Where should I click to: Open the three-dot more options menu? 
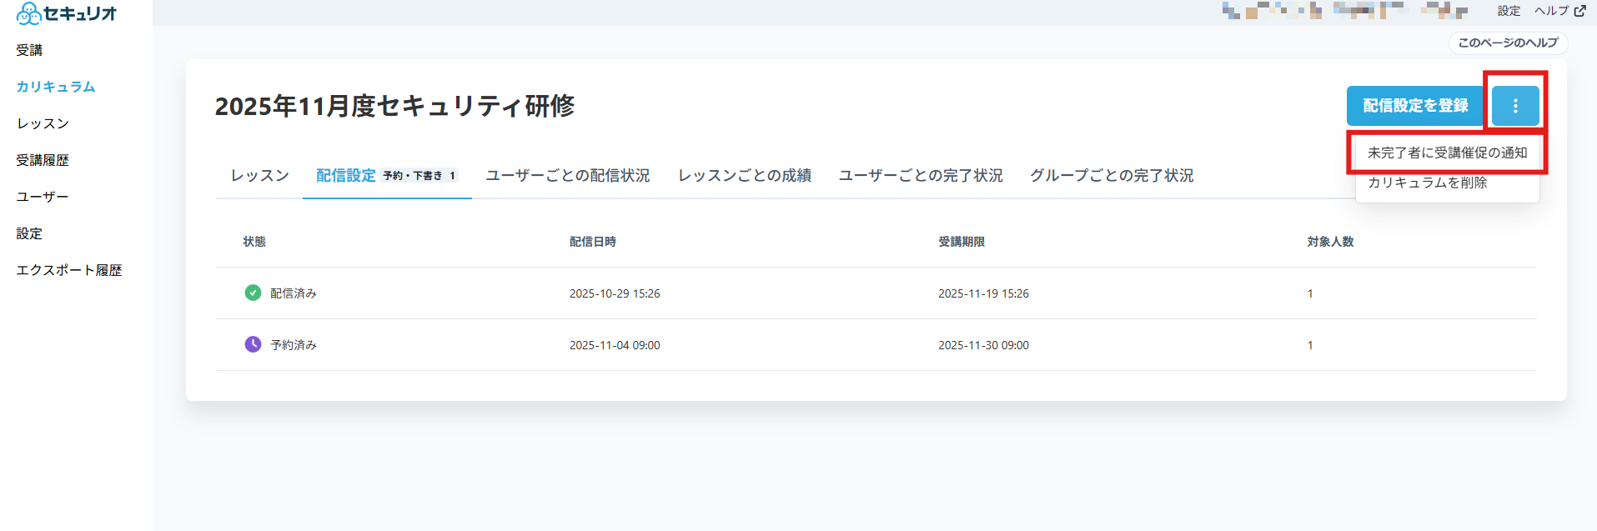pyautogui.click(x=1515, y=106)
